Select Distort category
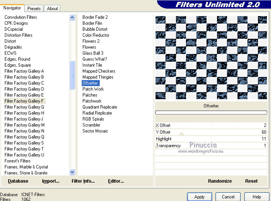Screen dimensions: 271x201 click(10, 41)
